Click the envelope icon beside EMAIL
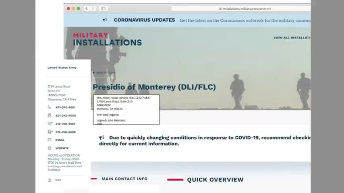Image resolution: width=344 pixels, height=193 pixels. [x=50, y=140]
